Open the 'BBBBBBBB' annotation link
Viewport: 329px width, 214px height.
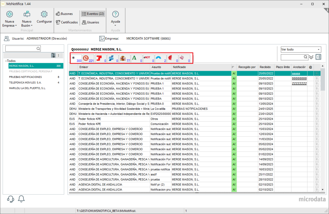(299, 79)
